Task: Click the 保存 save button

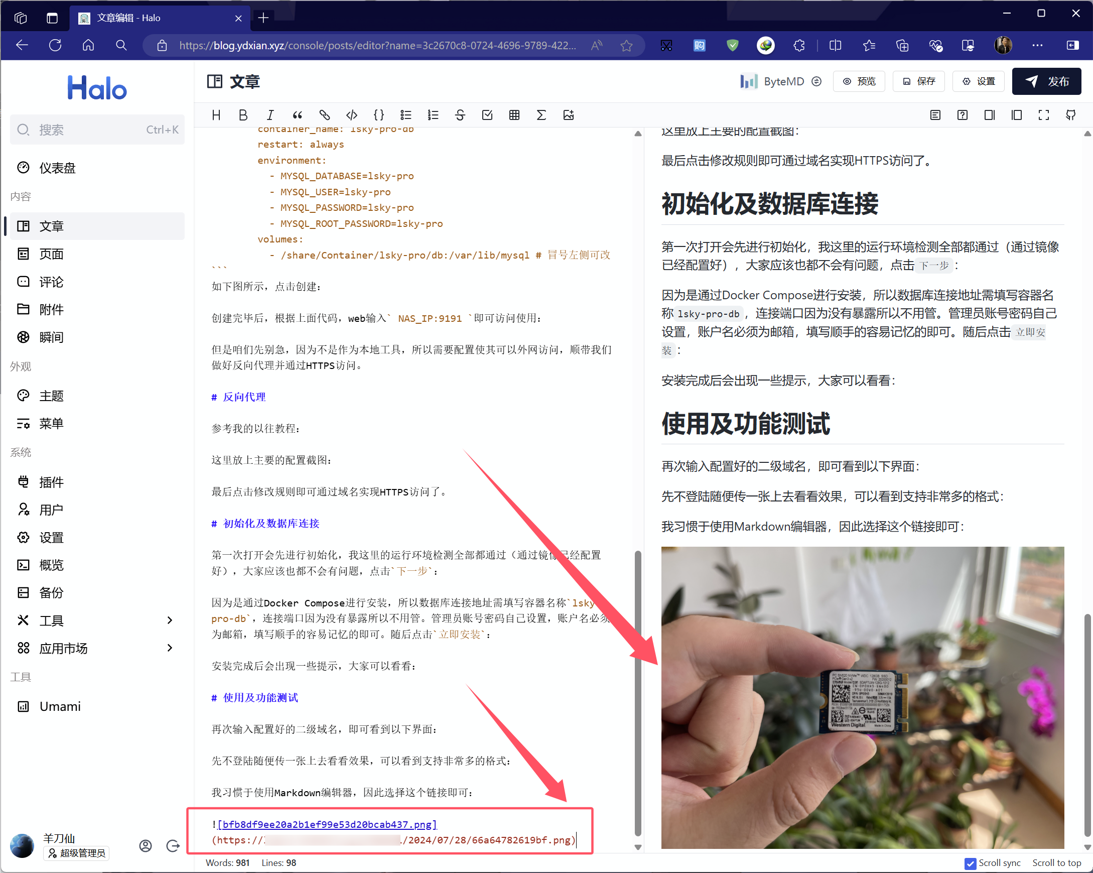Action: coord(918,81)
